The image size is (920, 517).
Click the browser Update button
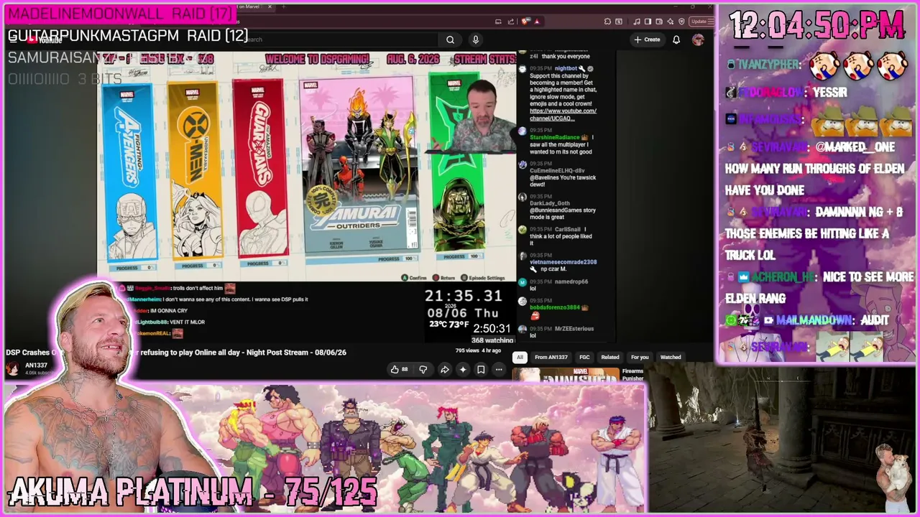[x=700, y=22]
